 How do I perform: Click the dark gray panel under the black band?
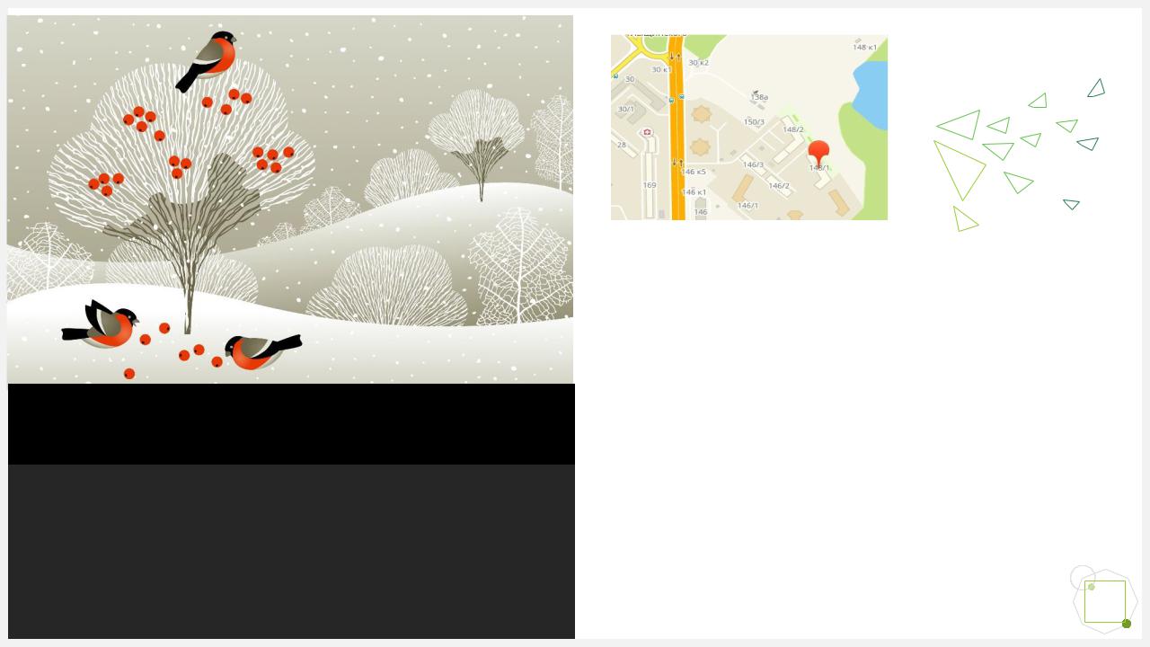click(291, 552)
